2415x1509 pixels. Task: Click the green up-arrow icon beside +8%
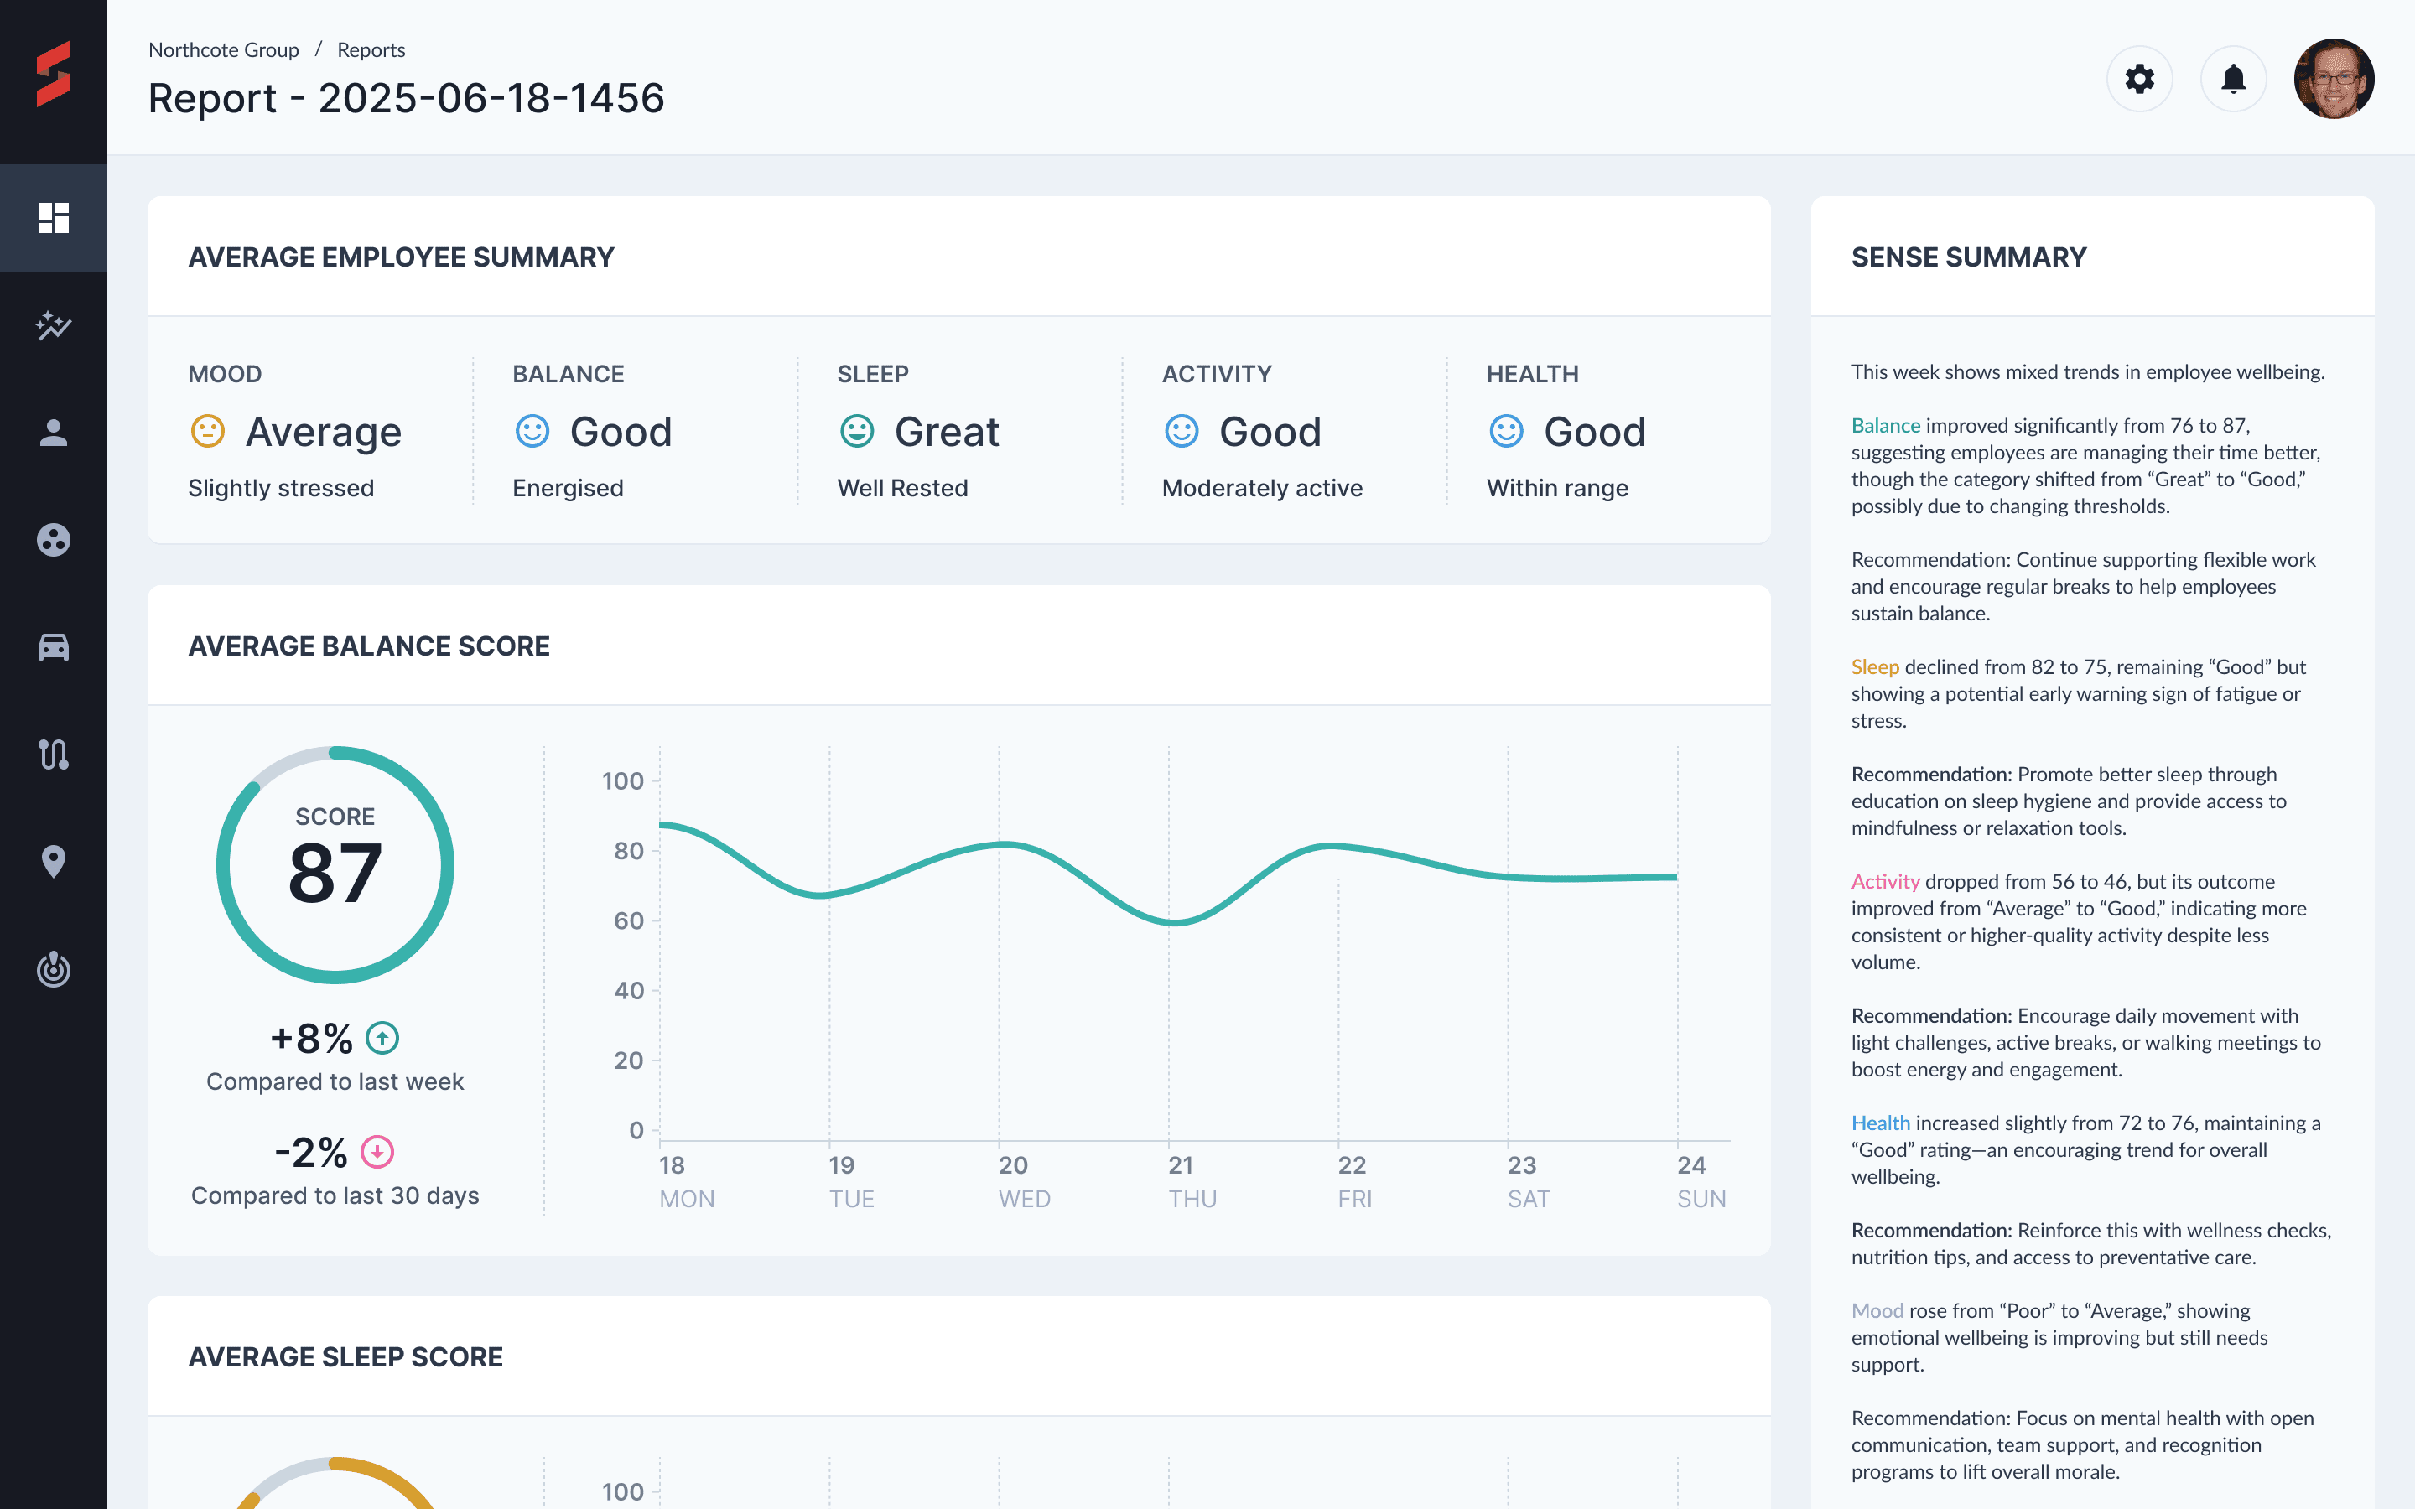point(382,1038)
